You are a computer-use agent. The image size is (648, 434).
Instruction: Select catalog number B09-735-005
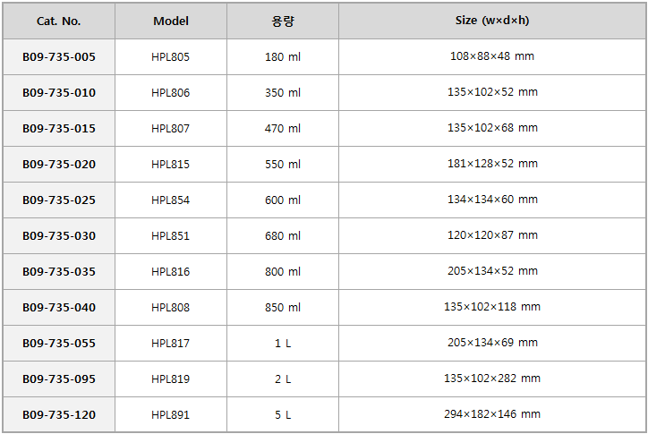pyautogui.click(x=59, y=56)
